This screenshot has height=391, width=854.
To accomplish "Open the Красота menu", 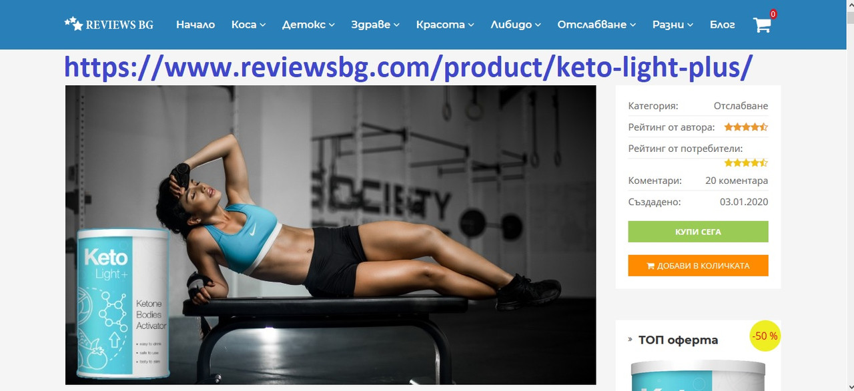I will click(x=445, y=25).
